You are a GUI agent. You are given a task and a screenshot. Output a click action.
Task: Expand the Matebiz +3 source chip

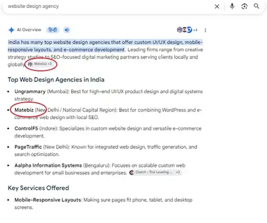40,64
